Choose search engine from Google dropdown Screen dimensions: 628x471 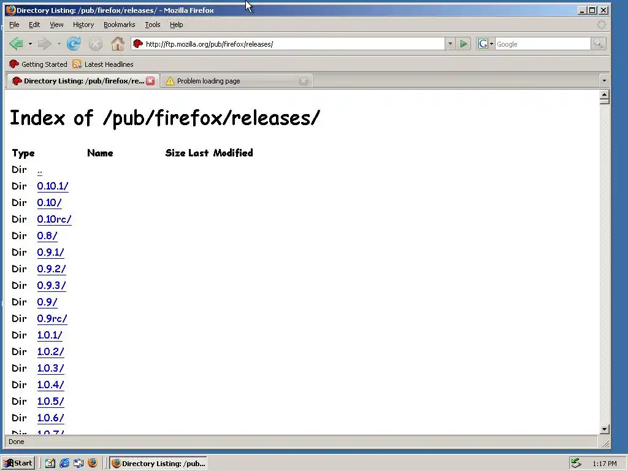(x=485, y=44)
